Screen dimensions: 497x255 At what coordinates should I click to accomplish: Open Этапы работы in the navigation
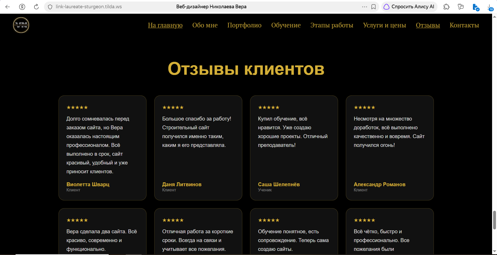coord(332,25)
